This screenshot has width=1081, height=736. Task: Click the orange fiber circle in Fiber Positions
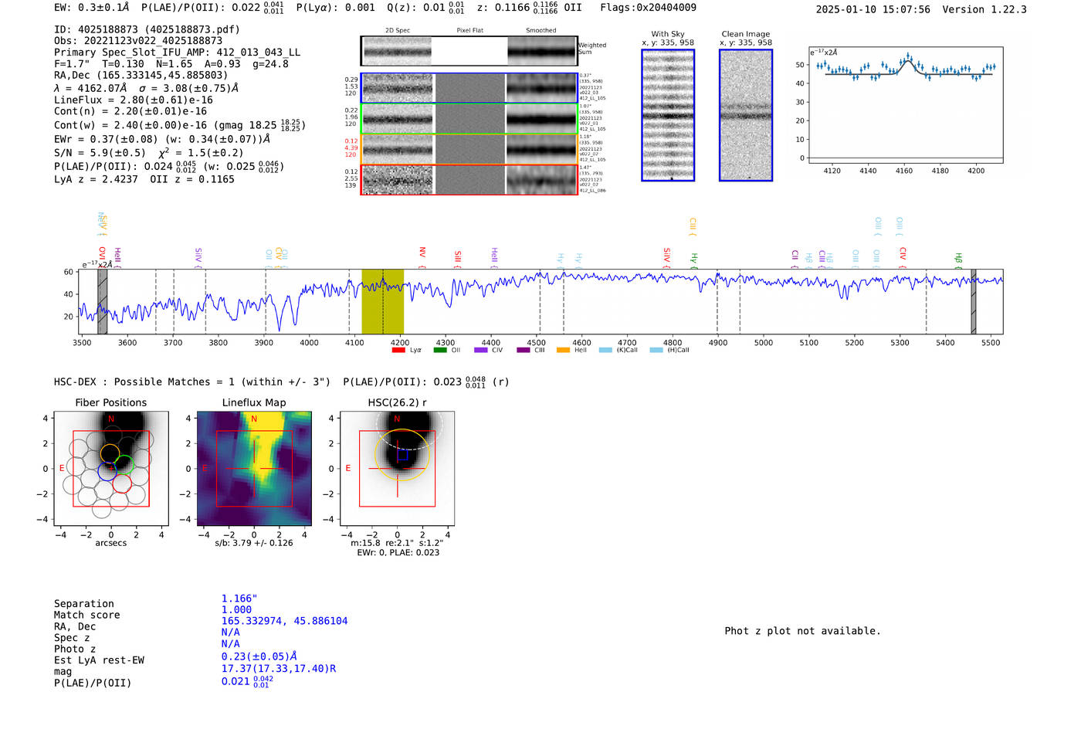(x=110, y=454)
